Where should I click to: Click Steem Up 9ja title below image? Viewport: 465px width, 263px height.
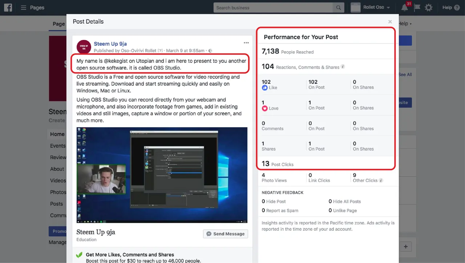coord(96,232)
